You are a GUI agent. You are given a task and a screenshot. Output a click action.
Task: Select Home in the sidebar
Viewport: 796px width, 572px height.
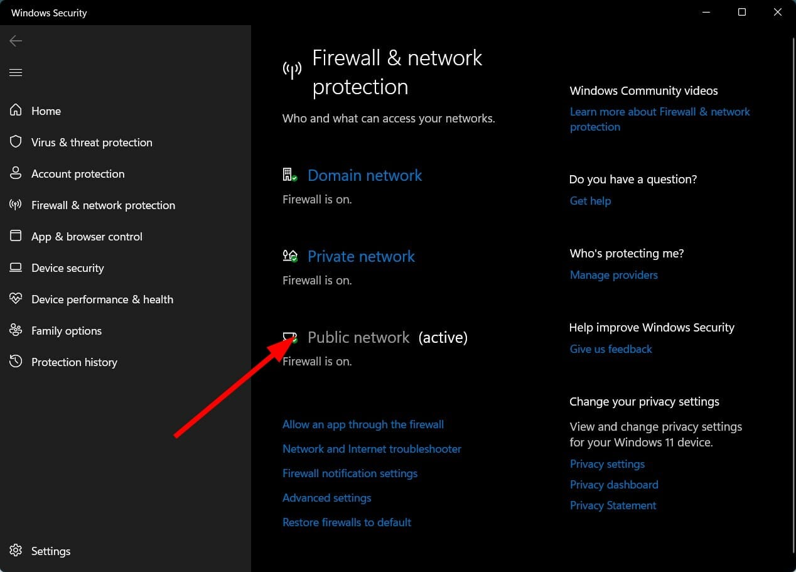pyautogui.click(x=46, y=111)
